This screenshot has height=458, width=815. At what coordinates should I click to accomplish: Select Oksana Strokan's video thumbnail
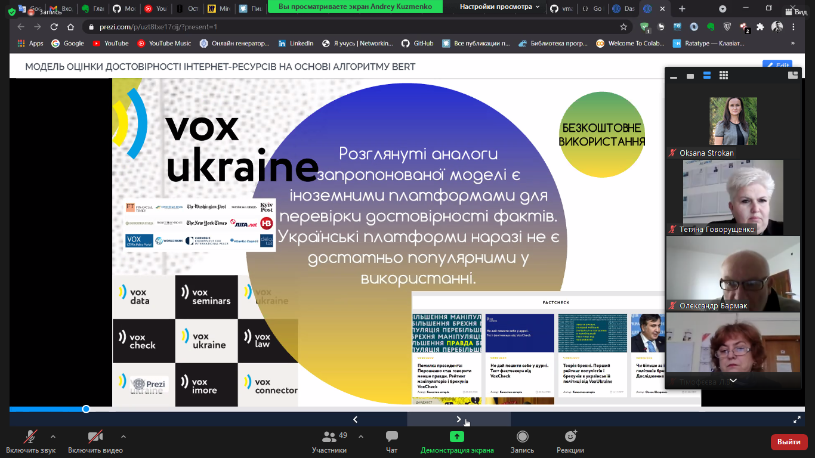point(733,121)
